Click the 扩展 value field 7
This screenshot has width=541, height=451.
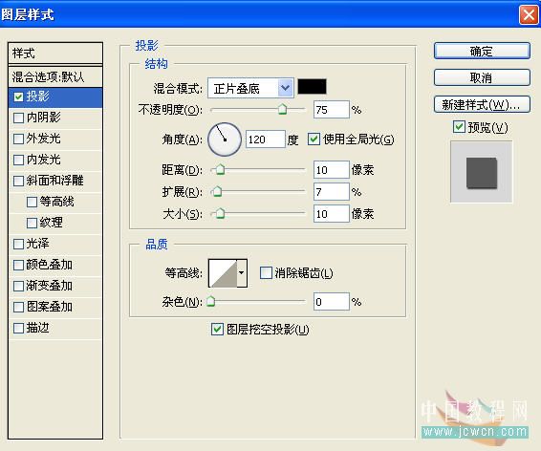pyautogui.click(x=332, y=192)
